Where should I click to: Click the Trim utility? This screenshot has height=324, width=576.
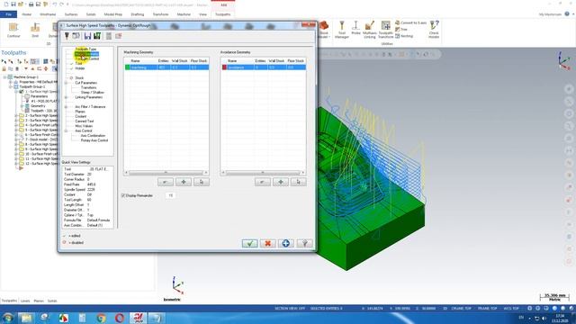(x=401, y=30)
